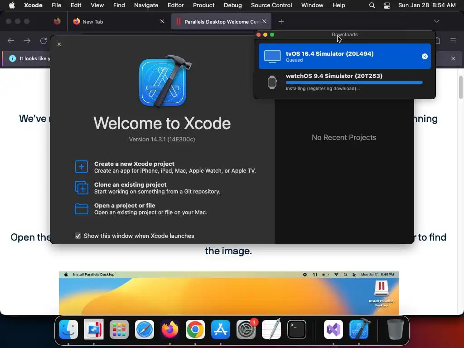
Task: Open Finder from the Dock
Action: click(68, 329)
